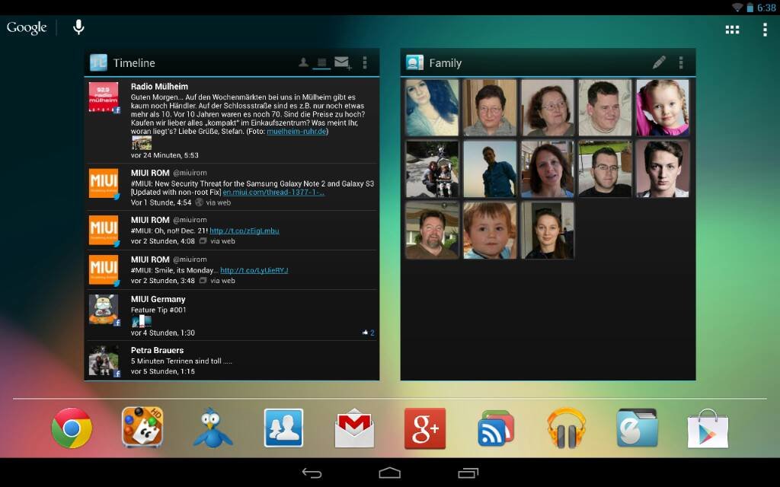Launch Play Music headphones app
The width and height of the screenshot is (780, 487).
pyautogui.click(x=566, y=428)
